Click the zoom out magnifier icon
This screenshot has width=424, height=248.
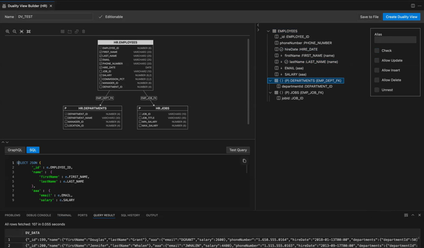(x=15, y=31)
